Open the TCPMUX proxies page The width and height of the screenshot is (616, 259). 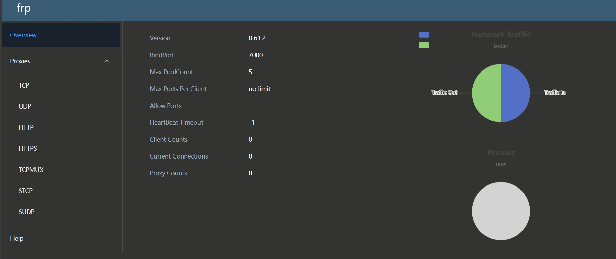click(x=31, y=170)
